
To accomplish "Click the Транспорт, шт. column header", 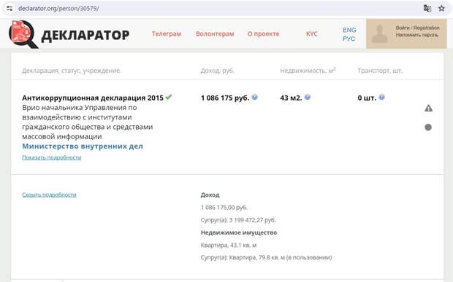I will 380,71.
